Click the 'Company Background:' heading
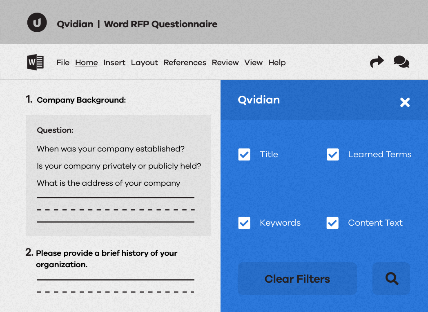The width and height of the screenshot is (428, 312). [81, 100]
